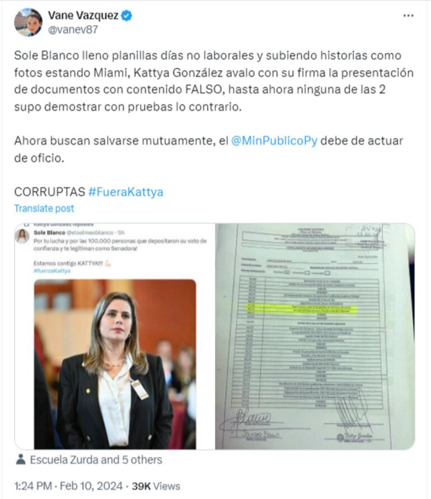Screen dimensions: 431x499
Task: Click the 1:24 PM · Feb 10, 2024 timestamp
Action: point(68,486)
